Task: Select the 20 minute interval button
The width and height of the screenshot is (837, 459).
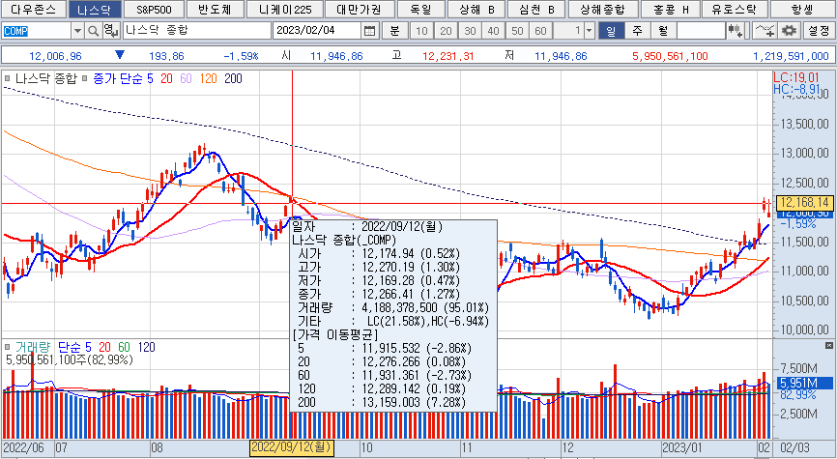Action: pos(446,31)
